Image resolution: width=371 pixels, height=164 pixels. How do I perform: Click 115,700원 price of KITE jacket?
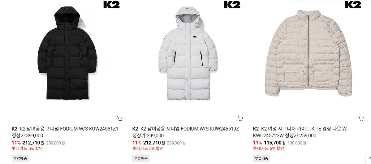[x=275, y=143]
